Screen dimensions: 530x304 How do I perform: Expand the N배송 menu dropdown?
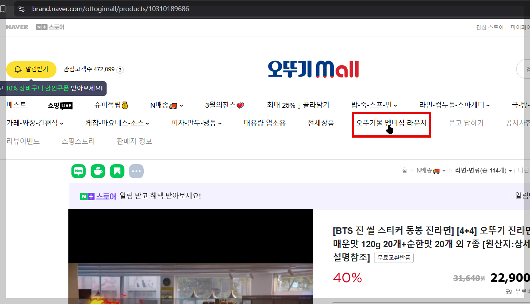167,105
